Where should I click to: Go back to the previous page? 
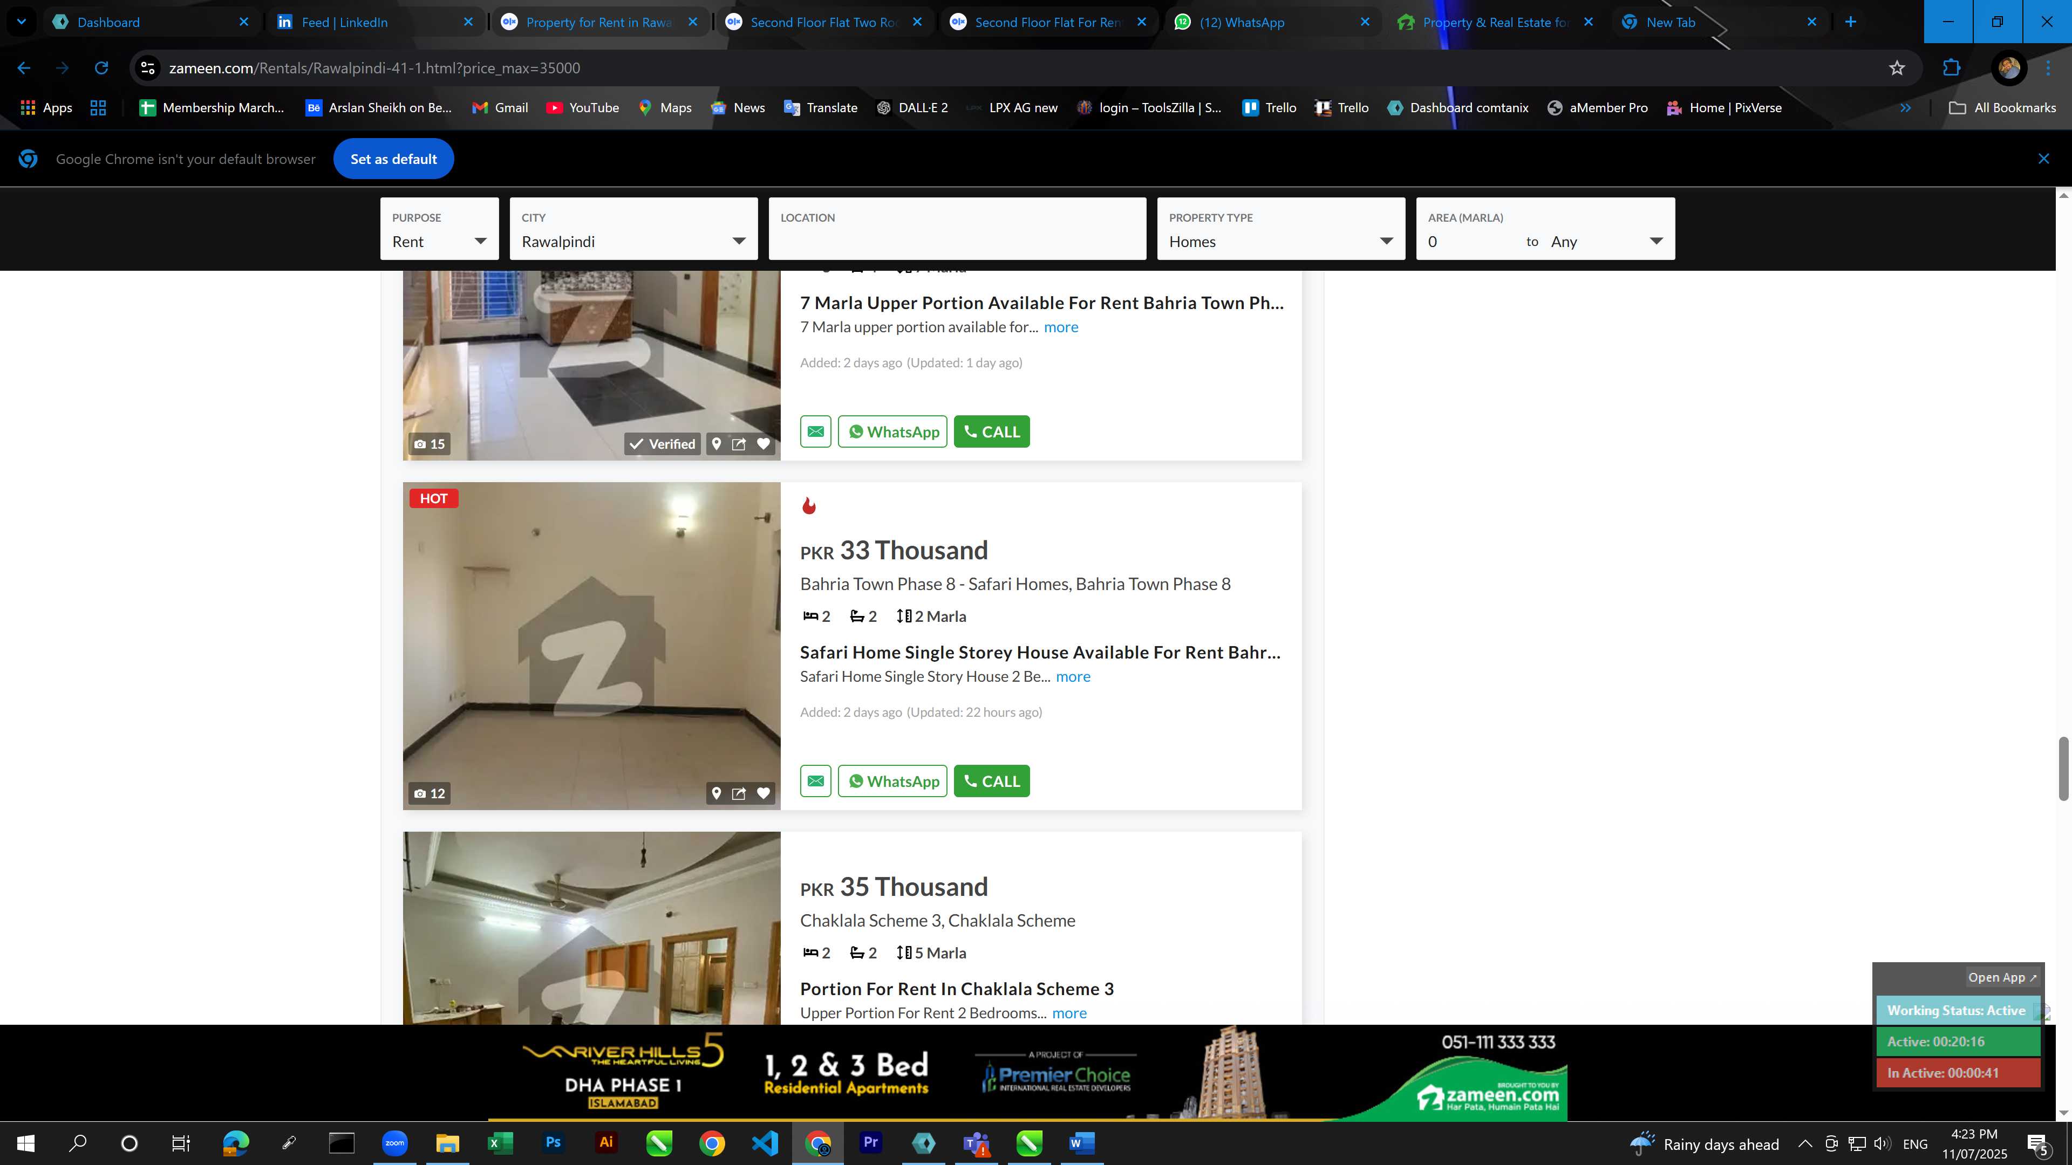coord(24,68)
